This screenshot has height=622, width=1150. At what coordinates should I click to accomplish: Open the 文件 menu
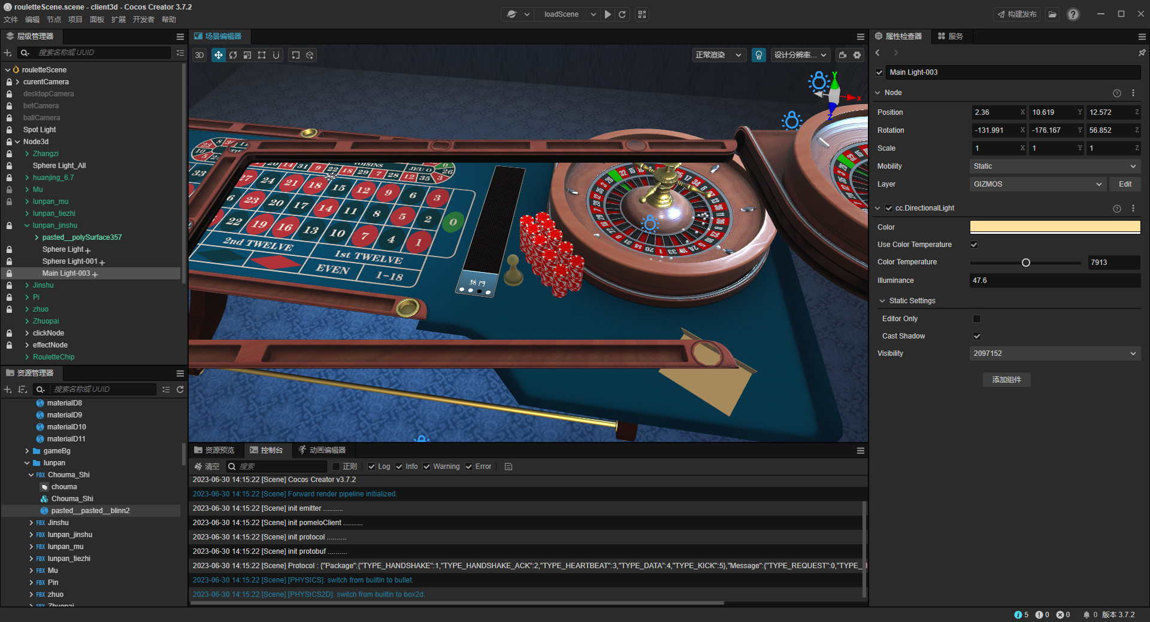tap(11, 20)
